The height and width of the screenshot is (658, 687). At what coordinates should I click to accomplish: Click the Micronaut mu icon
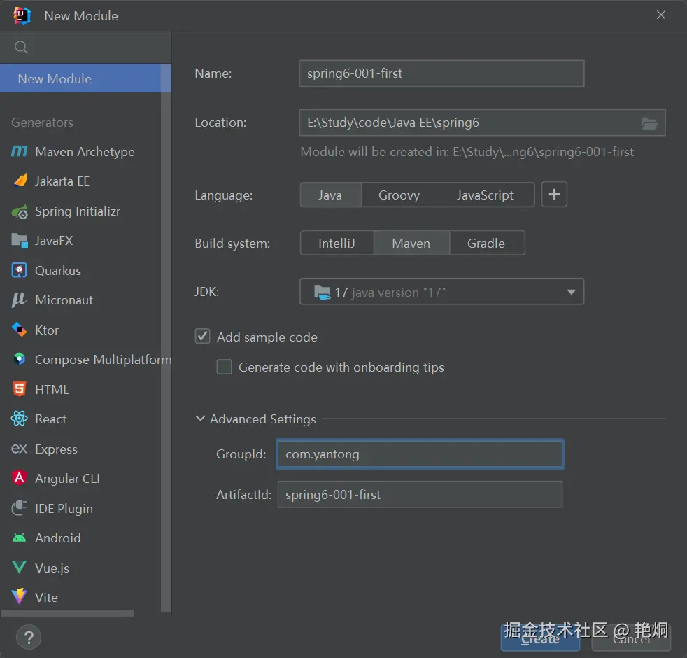click(x=19, y=300)
